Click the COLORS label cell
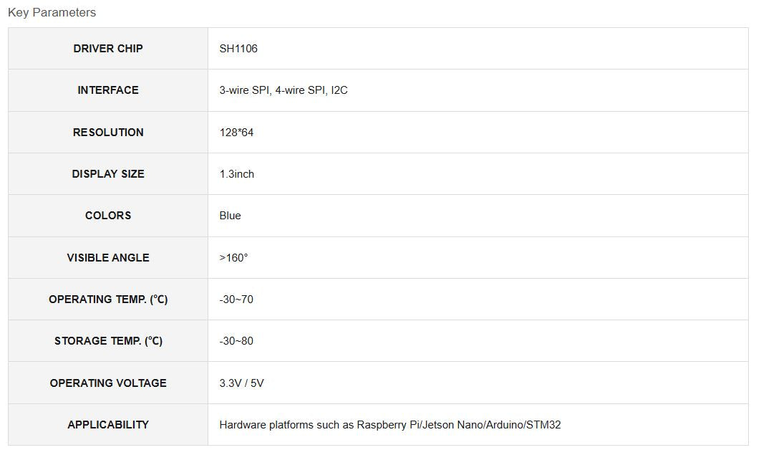 click(x=108, y=216)
